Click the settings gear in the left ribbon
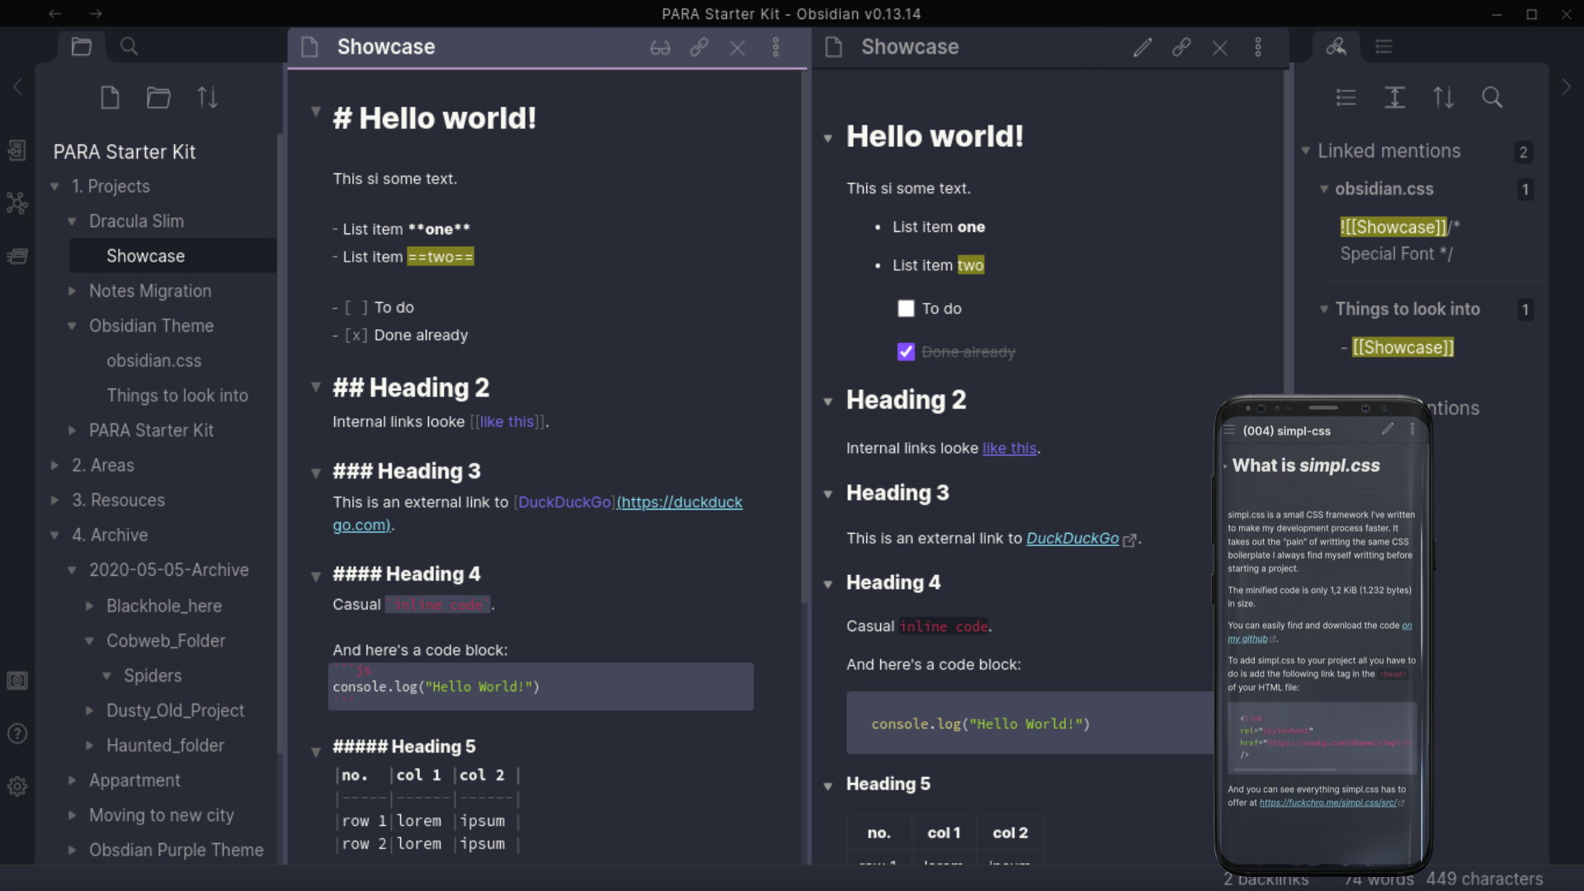1584x891 pixels. coord(17,787)
